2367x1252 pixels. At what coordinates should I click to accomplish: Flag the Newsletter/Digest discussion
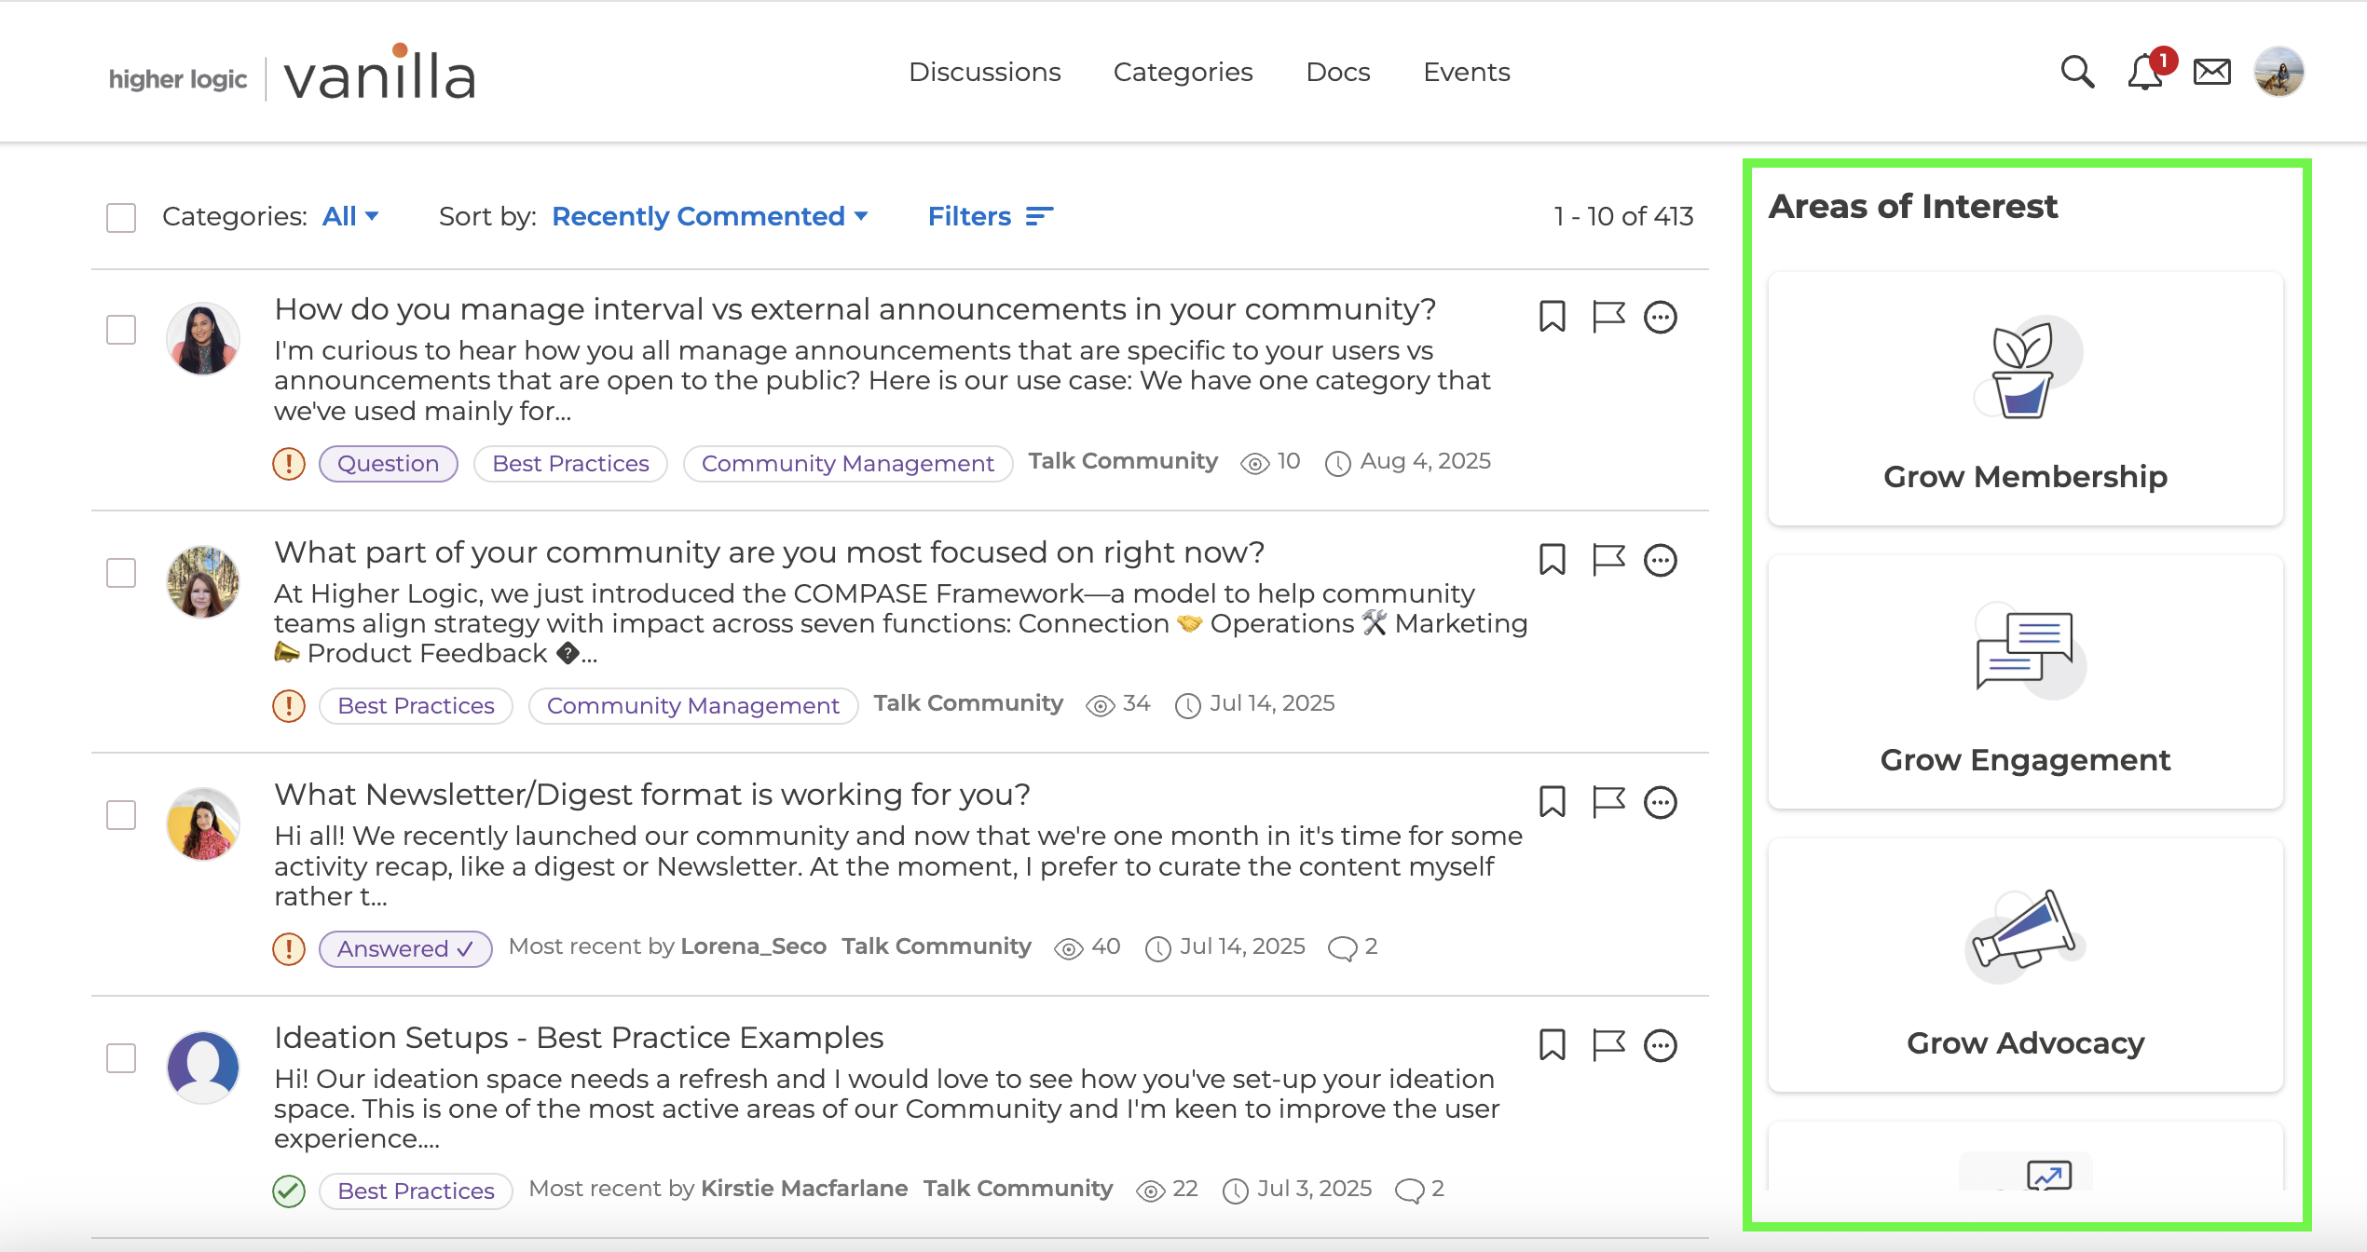[1608, 801]
